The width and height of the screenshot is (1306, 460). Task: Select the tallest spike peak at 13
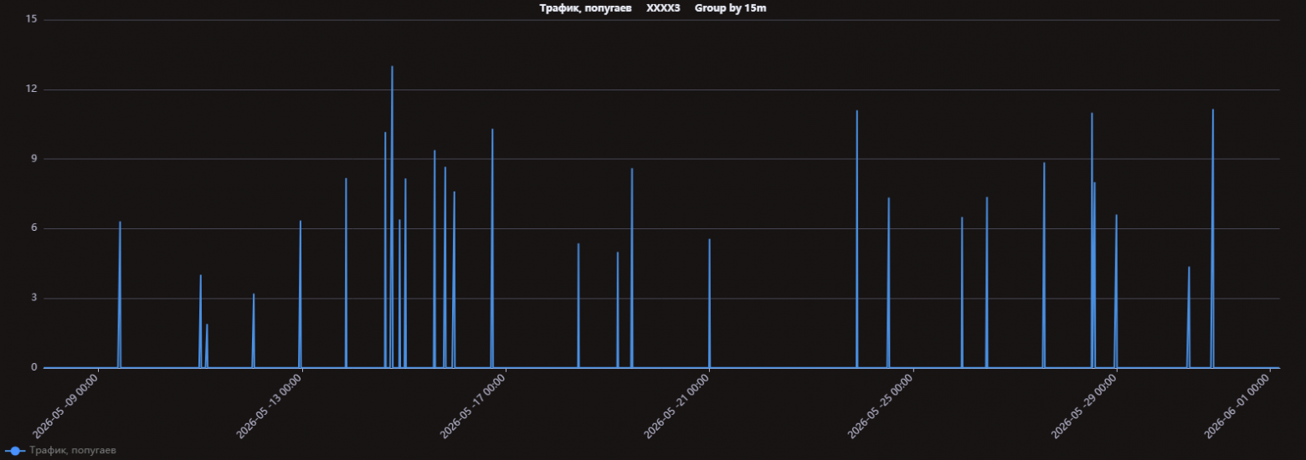tap(392, 67)
